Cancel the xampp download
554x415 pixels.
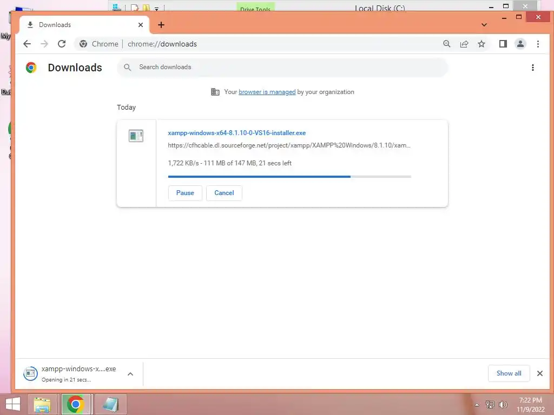point(224,193)
